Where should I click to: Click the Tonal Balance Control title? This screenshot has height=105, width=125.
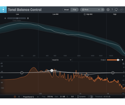(25, 10)
